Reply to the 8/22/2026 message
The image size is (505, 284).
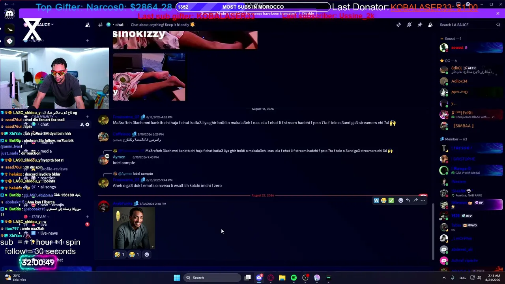(x=408, y=200)
